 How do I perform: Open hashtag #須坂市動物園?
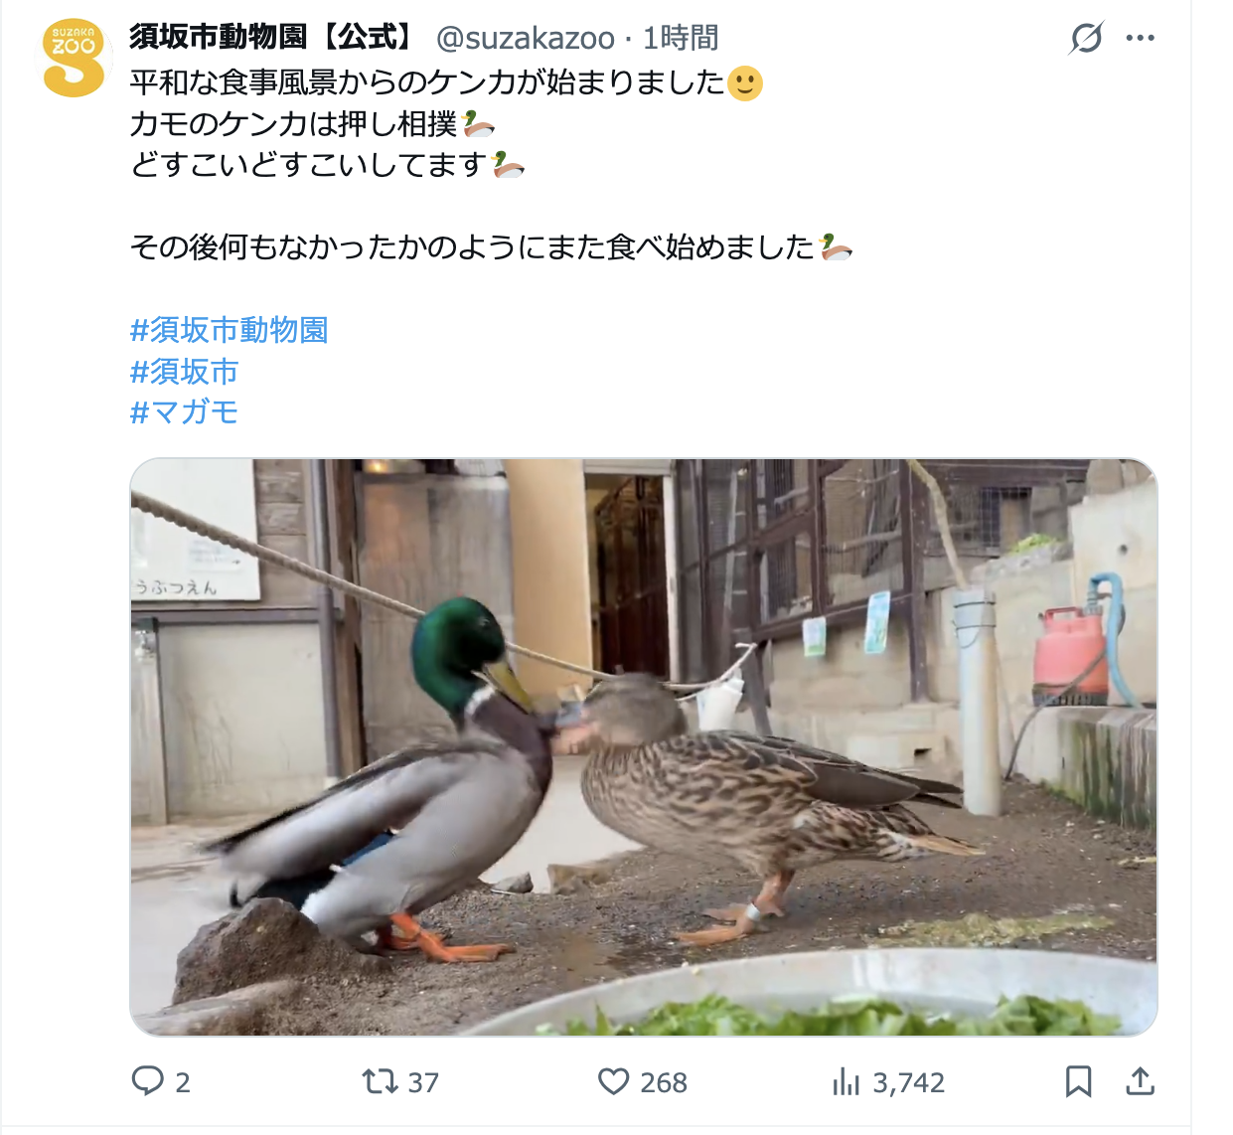coord(230,330)
